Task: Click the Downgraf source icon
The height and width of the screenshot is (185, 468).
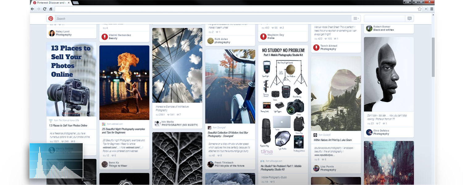Action: pyautogui.click(x=209, y=128)
